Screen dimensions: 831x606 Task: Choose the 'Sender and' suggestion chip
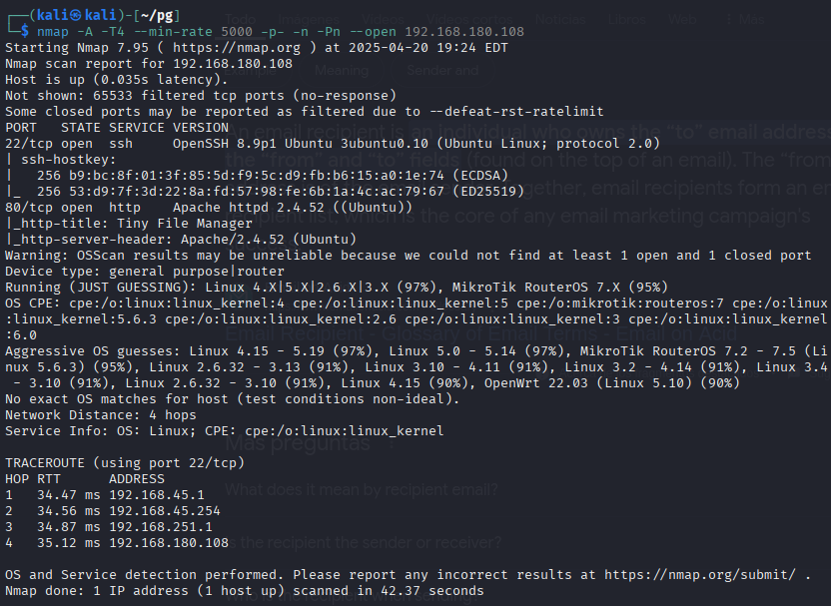442,71
